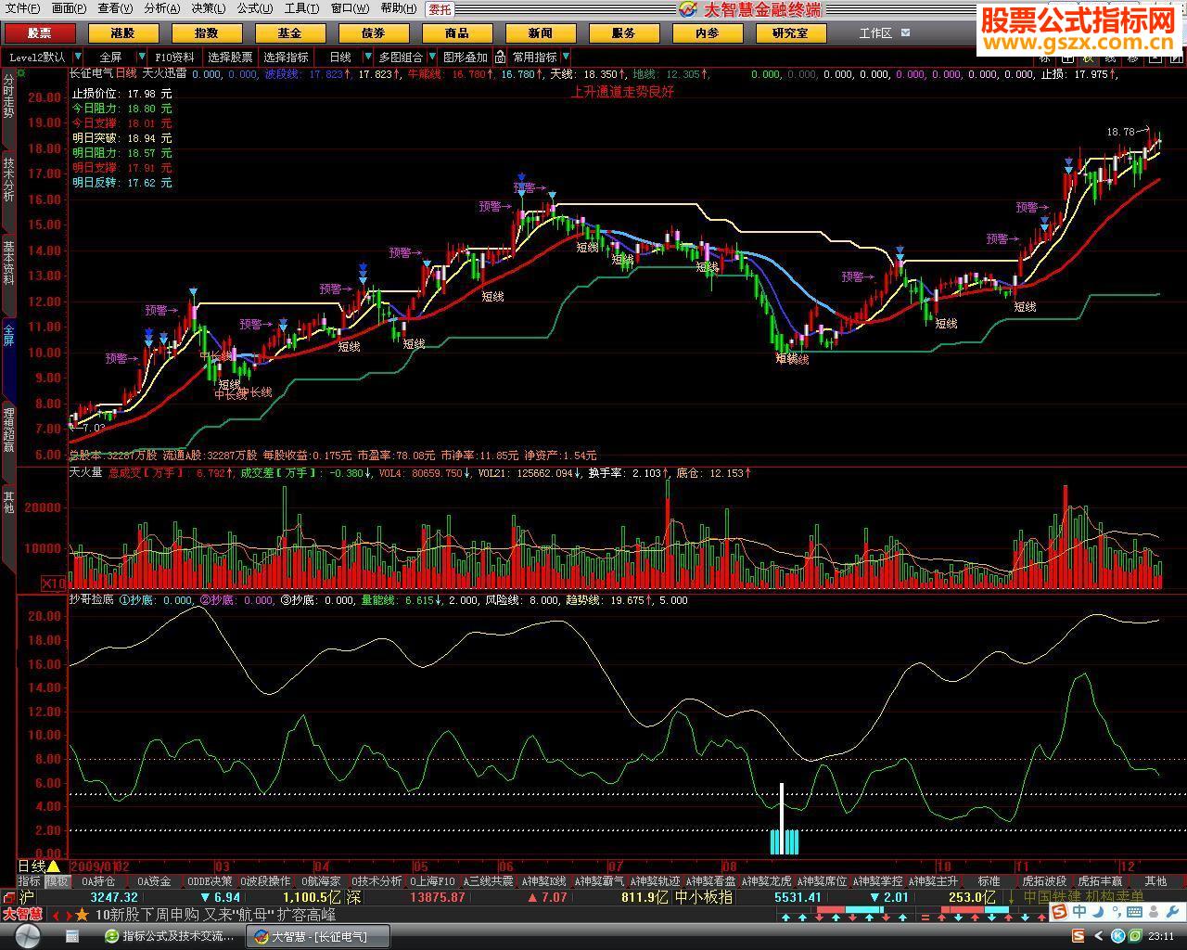Expand the 常用指标 dropdown arrow
The image size is (1187, 950).
pos(566,57)
